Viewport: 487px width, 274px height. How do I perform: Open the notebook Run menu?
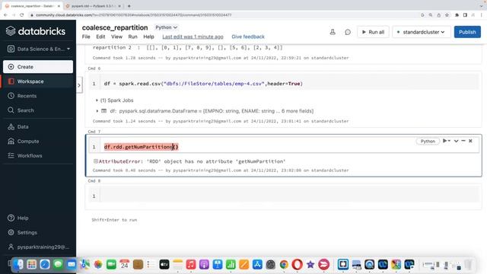132,37
